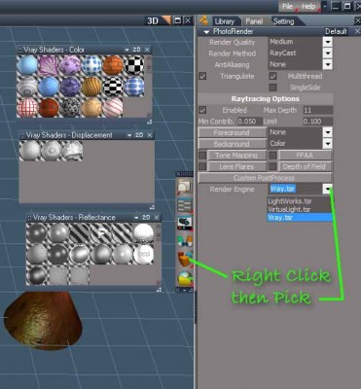Click the list-panel icon in the vertical toolbar
This screenshot has height=389, width=361.
tap(185, 205)
